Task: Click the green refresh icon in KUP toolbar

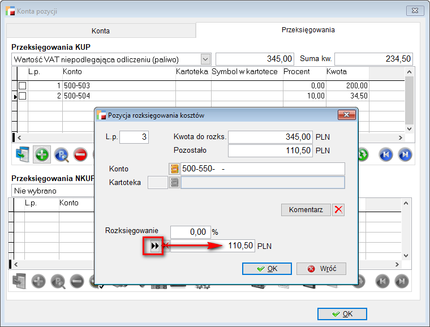Action: (362, 154)
